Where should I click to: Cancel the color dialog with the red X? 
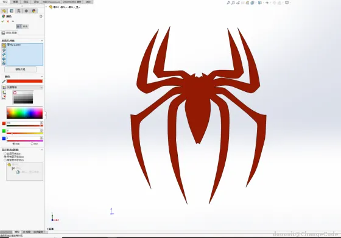(x=8, y=21)
